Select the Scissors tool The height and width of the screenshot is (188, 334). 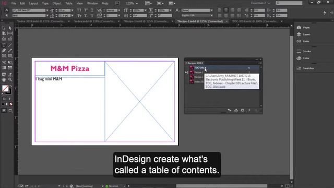4,62
